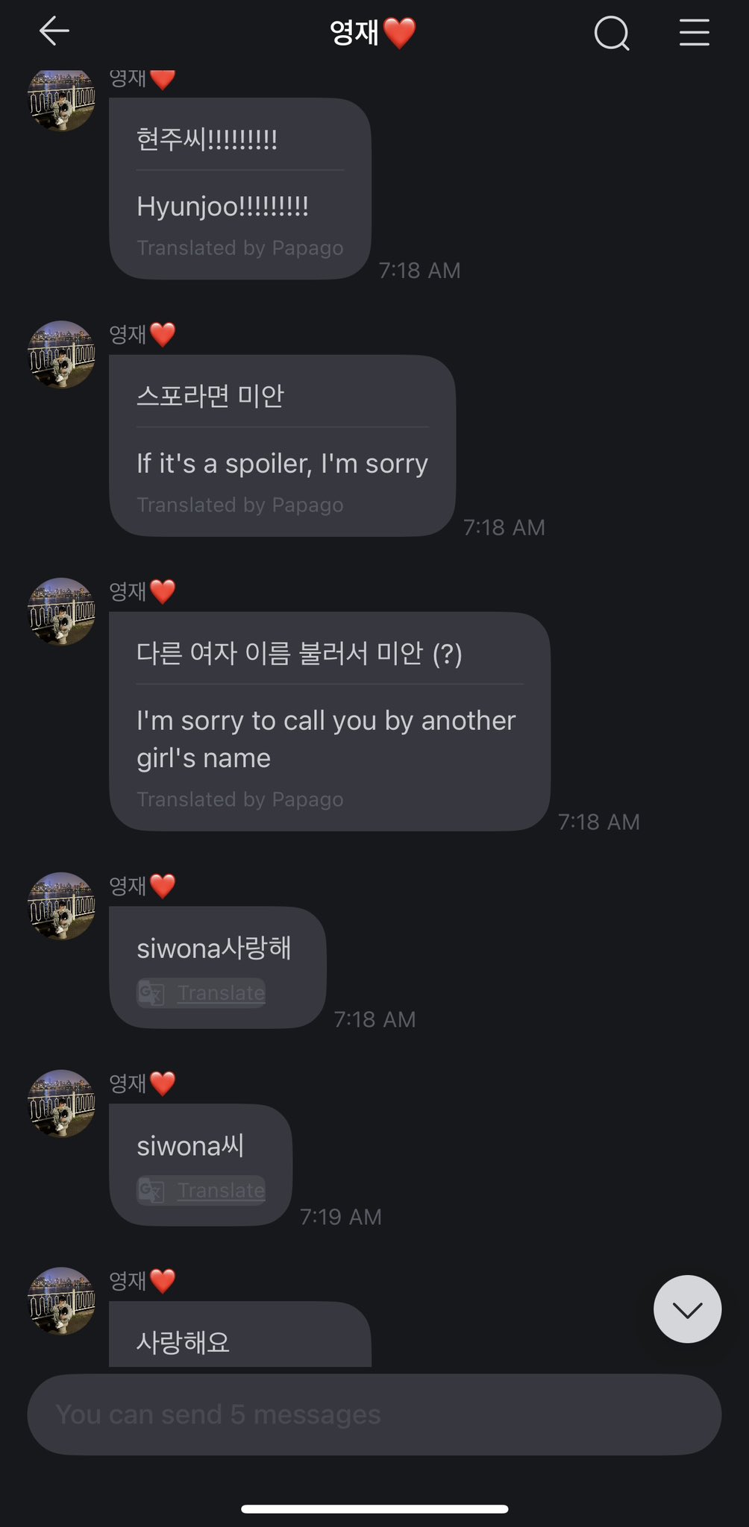Tap the "다른 여자 이름 불러서 미안" bubble
The width and height of the screenshot is (749, 1527).
pyautogui.click(x=329, y=721)
